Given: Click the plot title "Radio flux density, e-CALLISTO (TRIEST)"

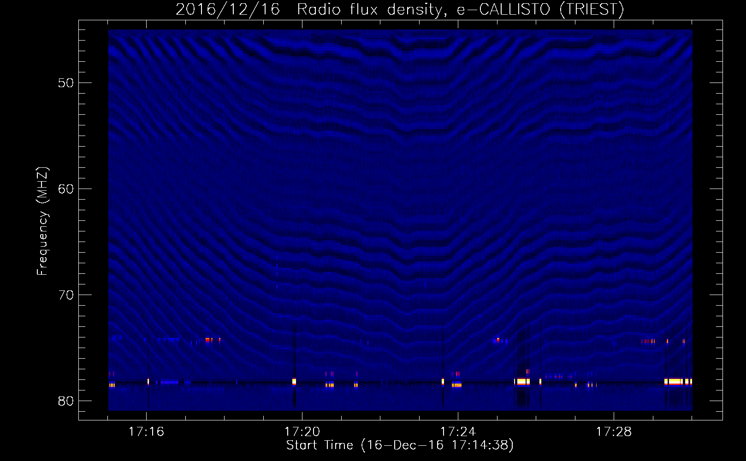Looking at the screenshot, I should click(x=461, y=9).
